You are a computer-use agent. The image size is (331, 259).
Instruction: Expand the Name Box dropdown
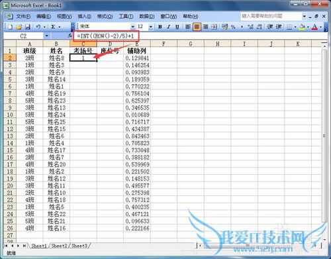pos(46,36)
